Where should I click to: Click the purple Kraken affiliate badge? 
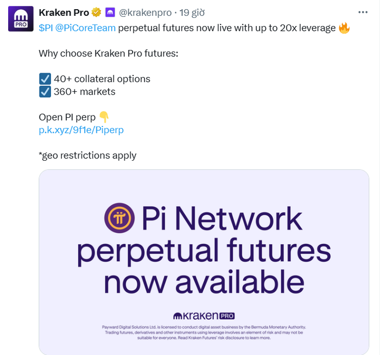pos(110,13)
